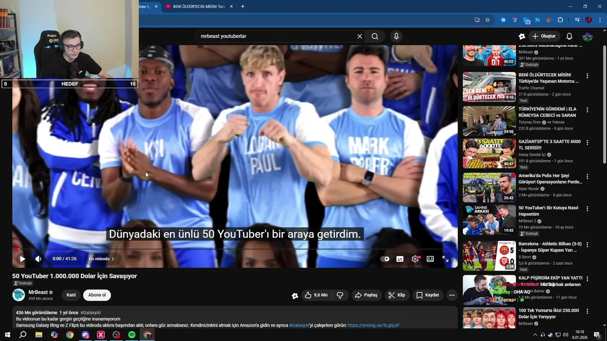Close the BENİ ÖLDÜRTECEK MİSİN tab

(x=231, y=7)
